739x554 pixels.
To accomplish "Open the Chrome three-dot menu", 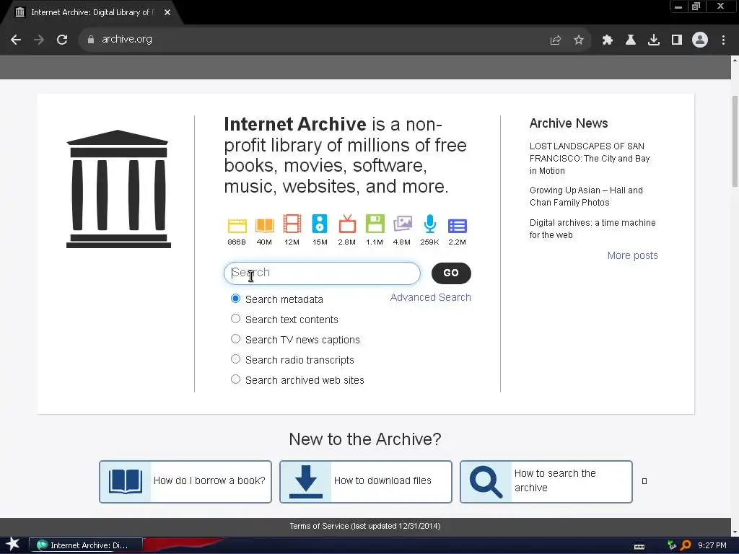I will [723, 40].
